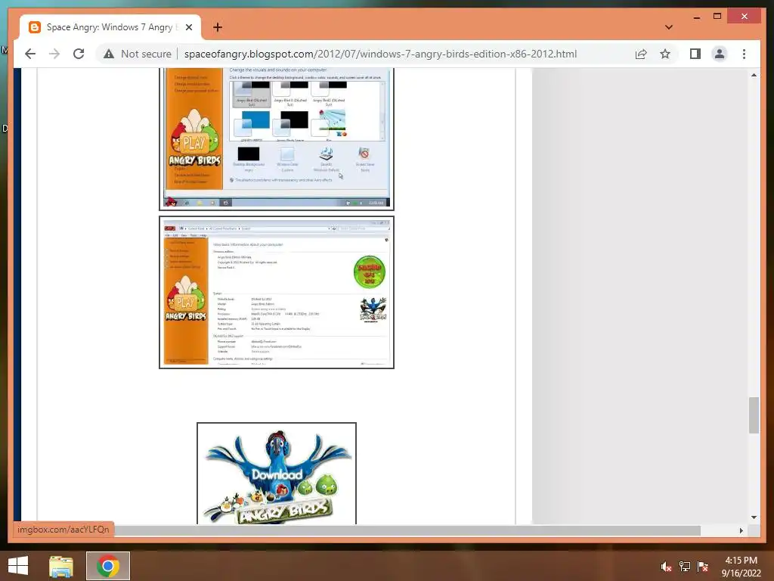Click the muted volume tray icon
The height and width of the screenshot is (581, 774).
coord(666,567)
